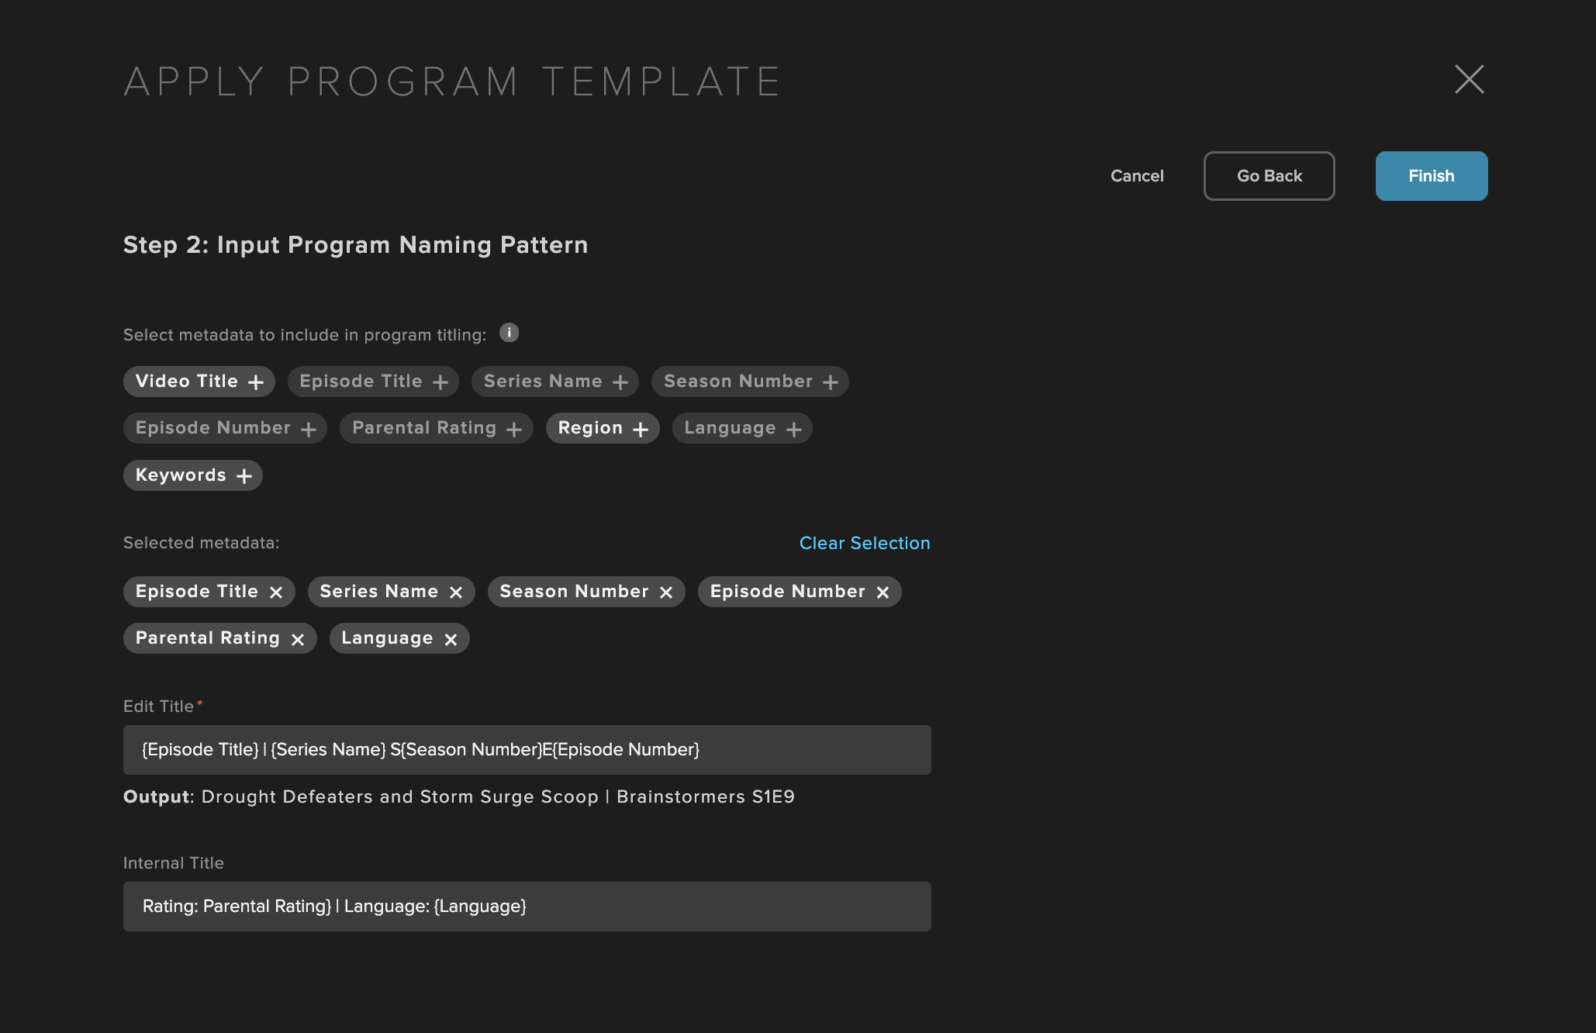Remove Language from selected metadata
This screenshot has width=1596, height=1033.
tap(451, 639)
